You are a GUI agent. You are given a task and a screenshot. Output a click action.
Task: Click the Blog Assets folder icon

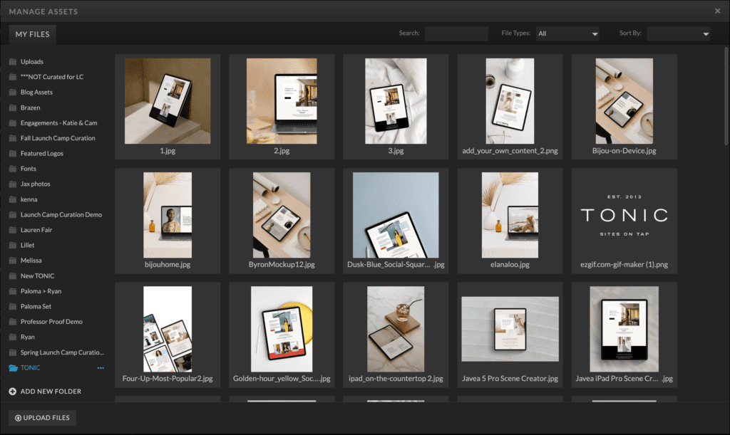(13, 93)
